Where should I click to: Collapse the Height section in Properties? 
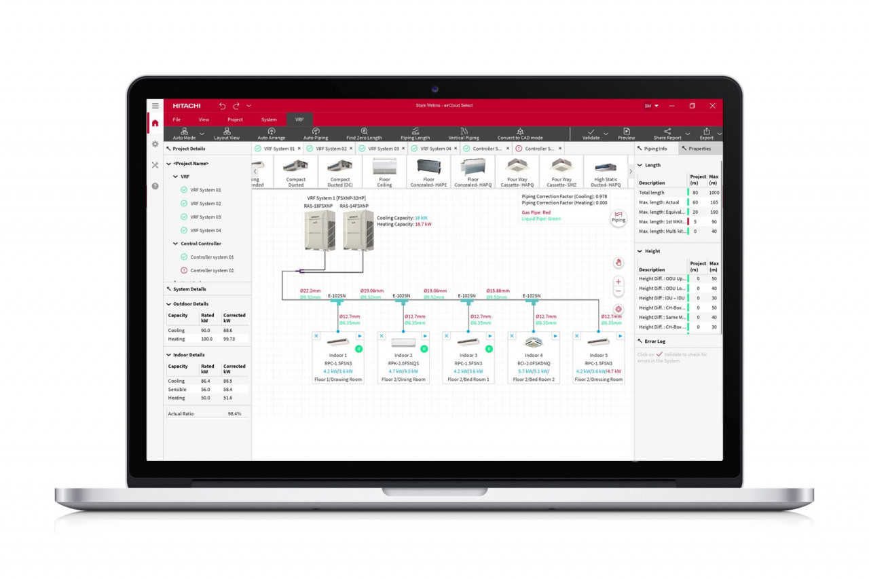click(640, 251)
